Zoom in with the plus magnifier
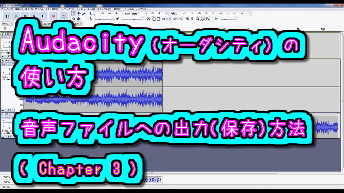This screenshot has height=193, width=344. click(187, 19)
